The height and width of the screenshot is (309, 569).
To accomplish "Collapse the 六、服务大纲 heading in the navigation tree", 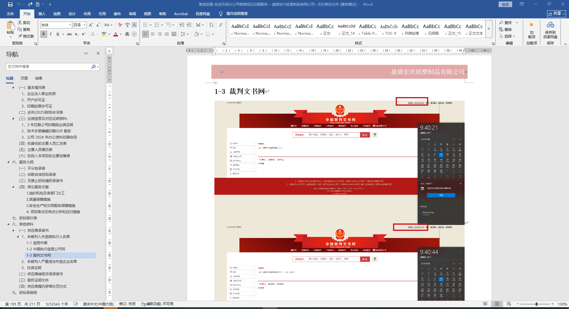I will pyautogui.click(x=8, y=162).
